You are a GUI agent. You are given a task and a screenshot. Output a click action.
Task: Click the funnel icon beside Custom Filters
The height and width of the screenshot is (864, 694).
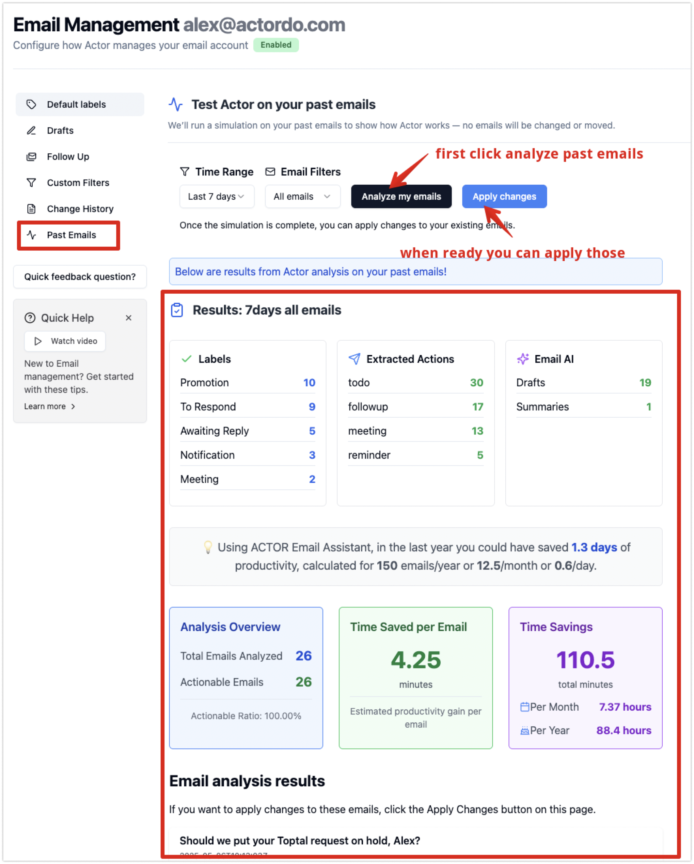(x=31, y=183)
